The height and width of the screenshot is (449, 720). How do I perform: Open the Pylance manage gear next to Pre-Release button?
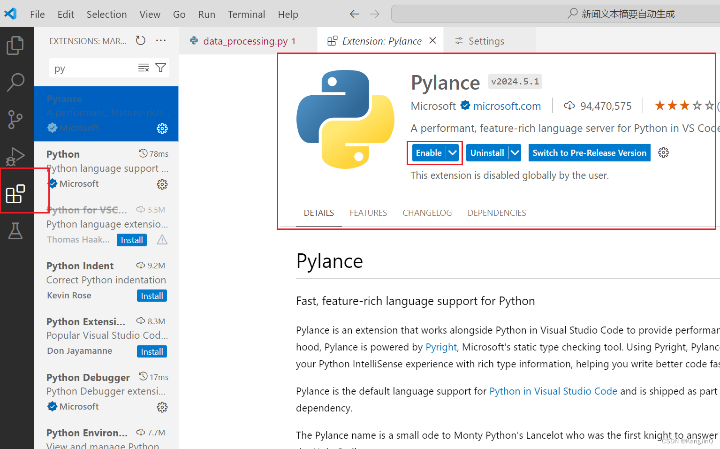663,152
